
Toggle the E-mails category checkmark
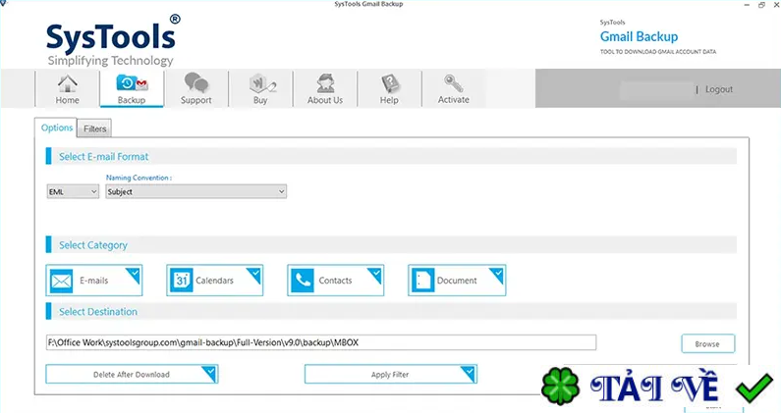coord(134,274)
